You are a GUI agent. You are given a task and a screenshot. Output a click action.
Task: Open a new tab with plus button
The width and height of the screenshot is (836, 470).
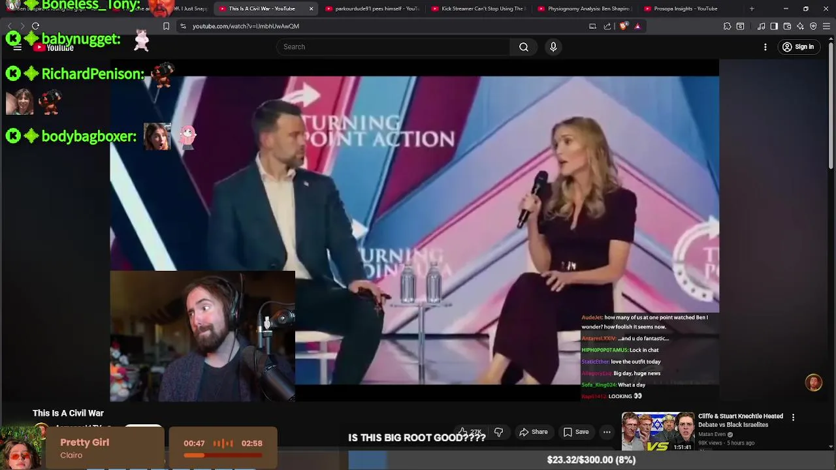pos(752,8)
